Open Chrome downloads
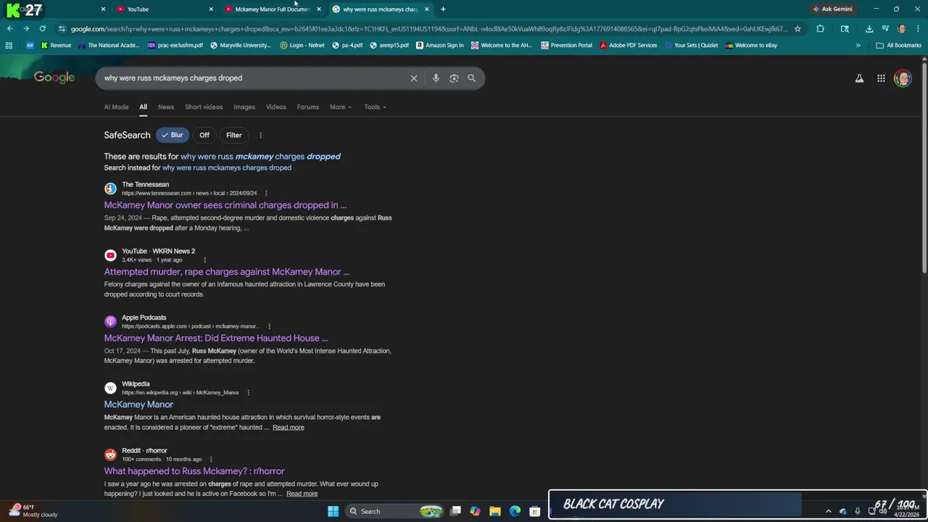928x522 pixels. point(869,29)
